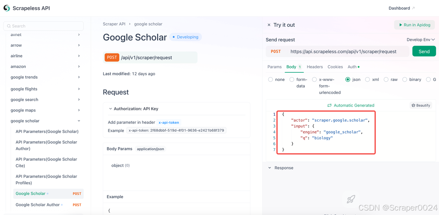Collapse the Response section
Screen dimensions: 439x215
coord(270,168)
